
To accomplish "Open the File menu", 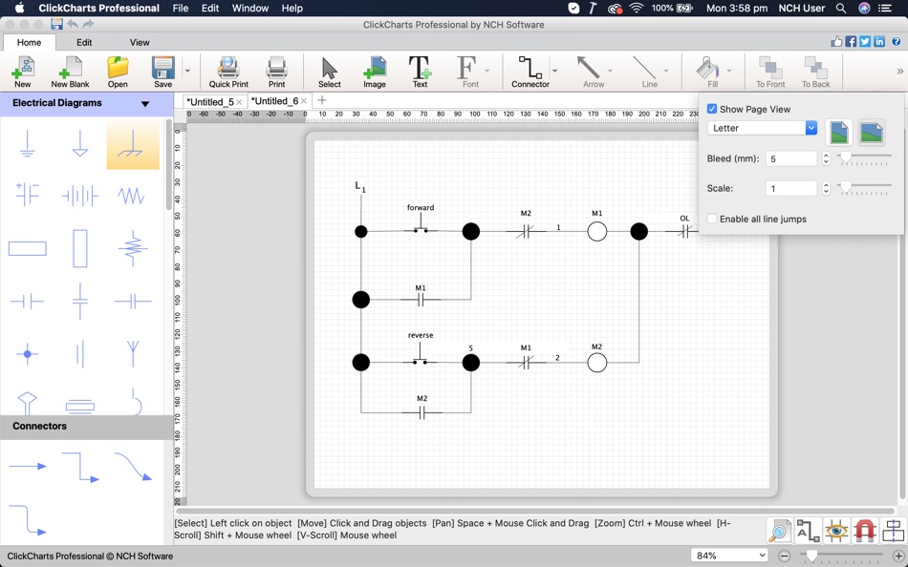I will 181,8.
